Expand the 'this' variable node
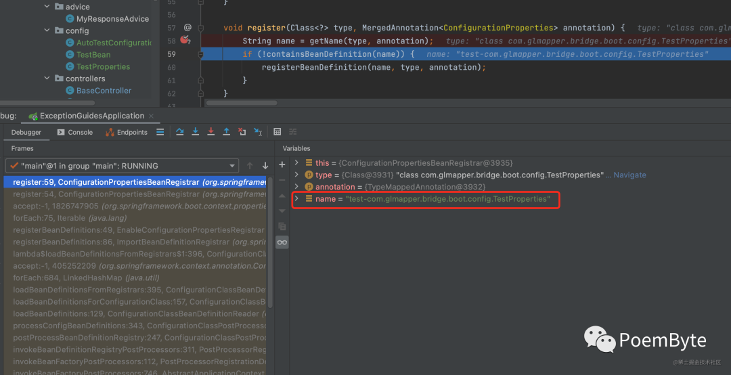Screen dimensions: 731x375 [x=296, y=162]
